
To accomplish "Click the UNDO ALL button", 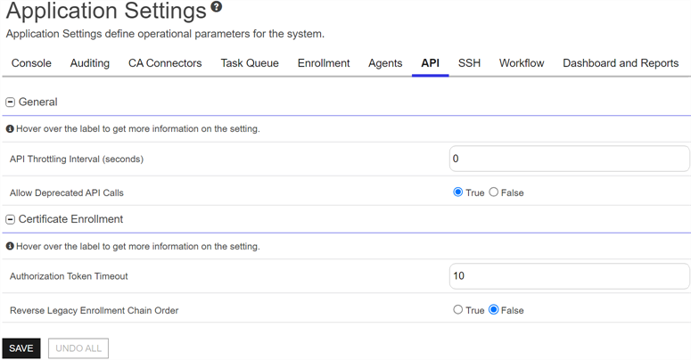I will [78, 348].
